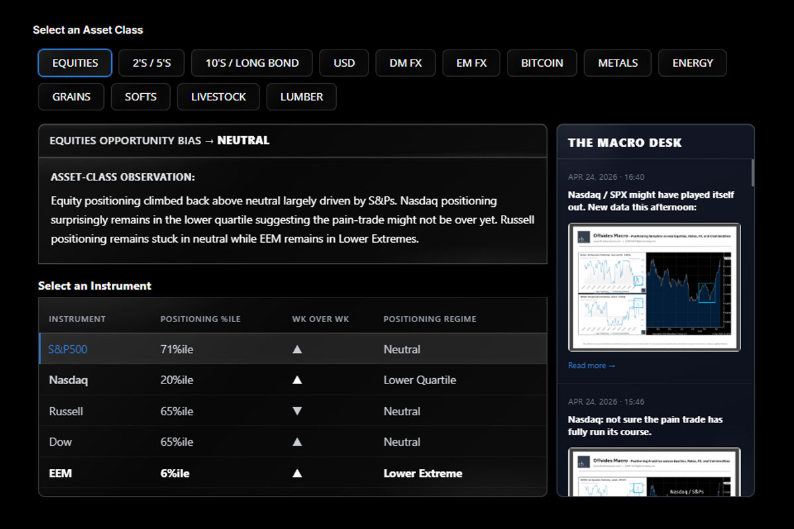
Task: Click the Dow up arrow indicator
Action: [x=297, y=442]
